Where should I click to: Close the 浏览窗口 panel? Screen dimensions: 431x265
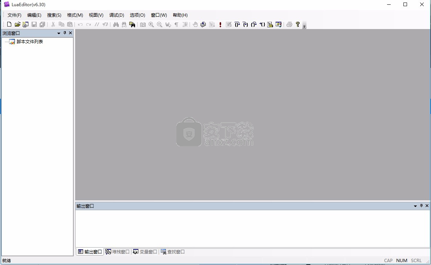pyautogui.click(x=70, y=33)
